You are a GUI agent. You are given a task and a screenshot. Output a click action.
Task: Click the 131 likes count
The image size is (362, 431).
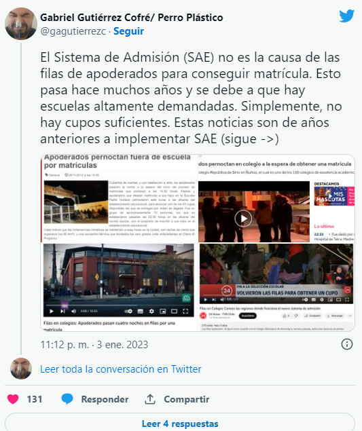click(x=35, y=399)
